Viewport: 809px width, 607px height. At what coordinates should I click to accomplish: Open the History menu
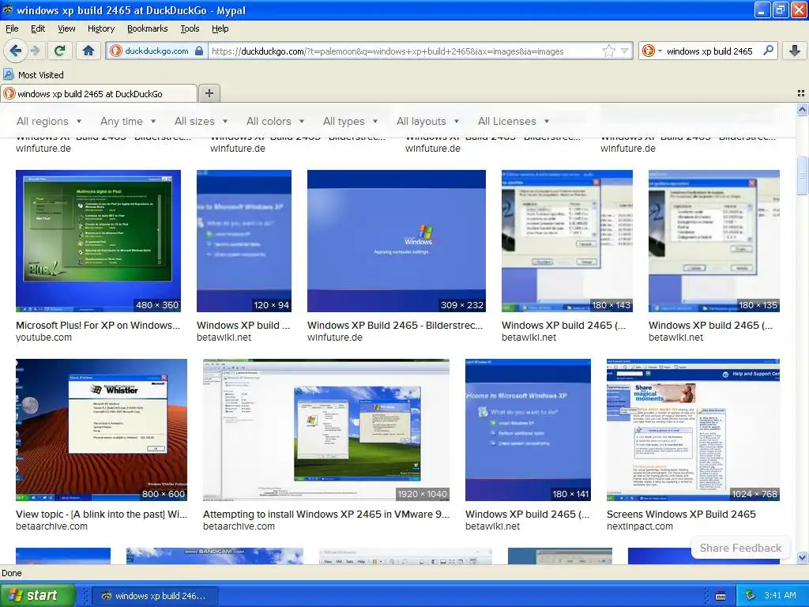100,28
